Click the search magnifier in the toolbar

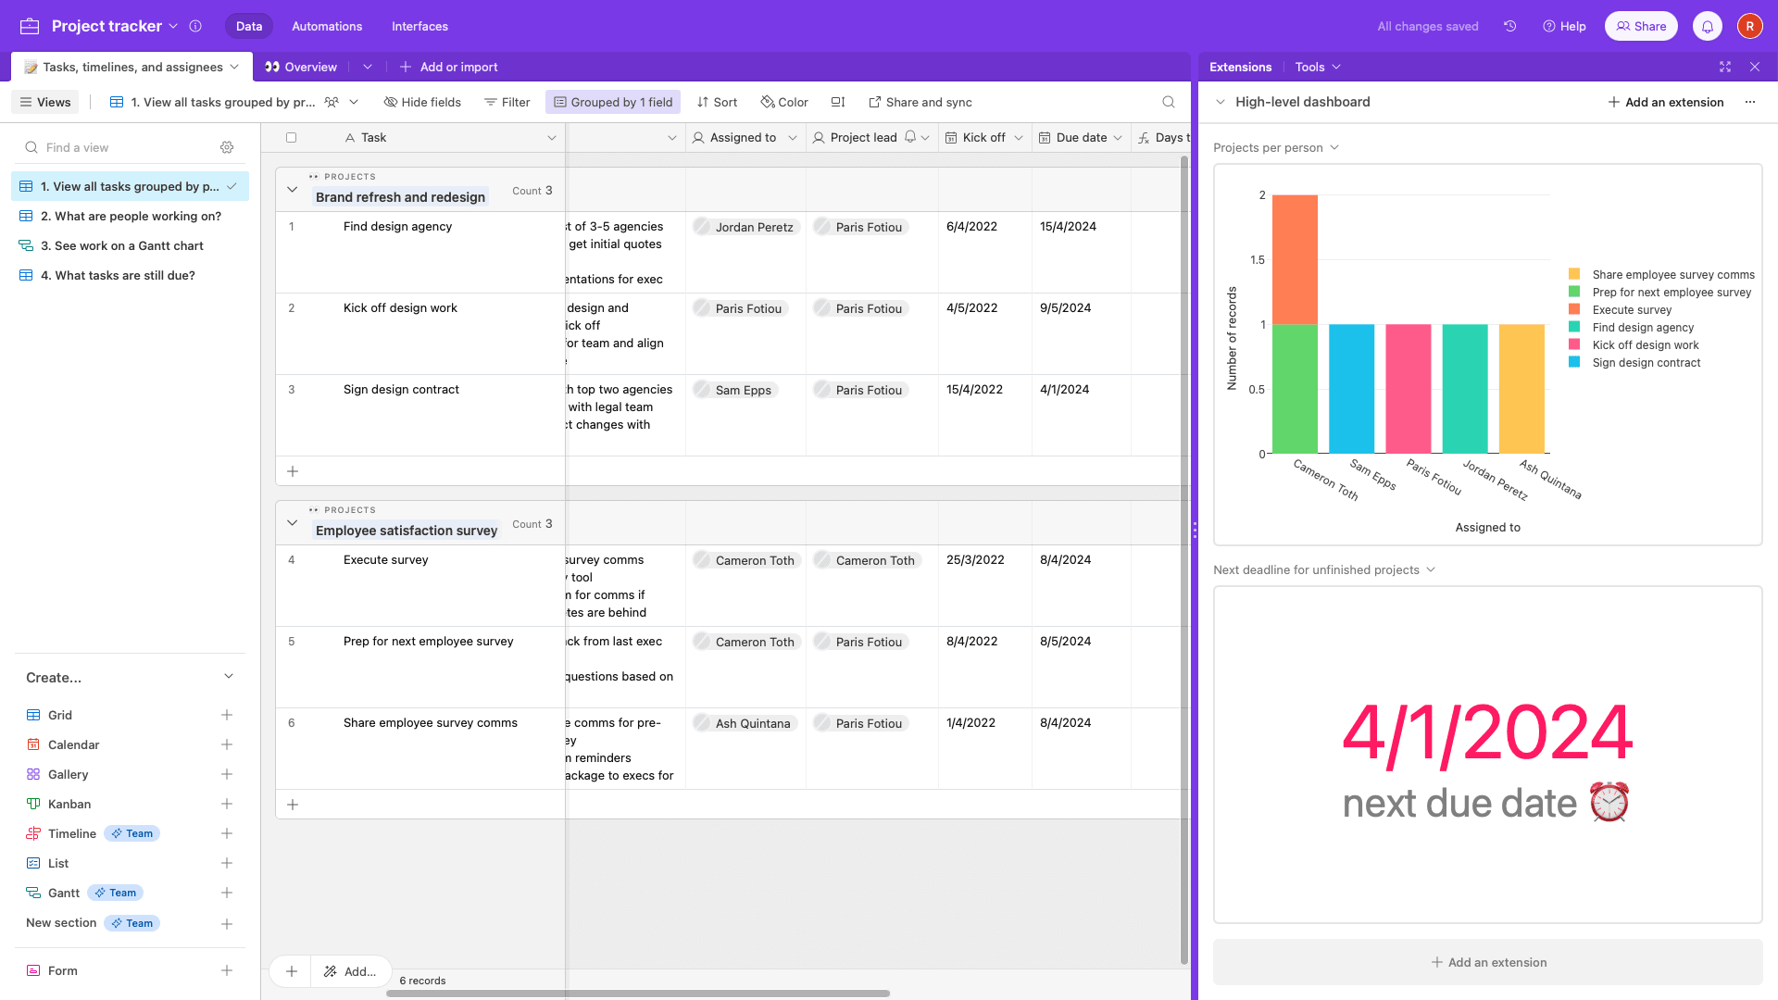[1168, 102]
